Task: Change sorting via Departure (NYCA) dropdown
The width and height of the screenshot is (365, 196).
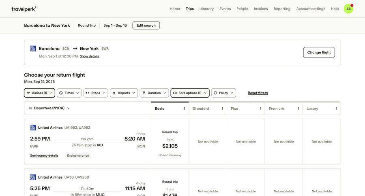Action: click(x=49, y=108)
